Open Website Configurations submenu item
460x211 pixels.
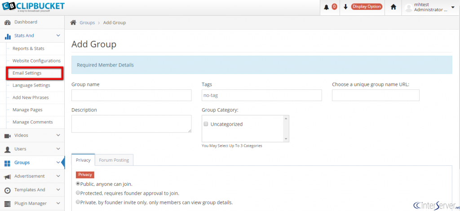(x=36, y=61)
